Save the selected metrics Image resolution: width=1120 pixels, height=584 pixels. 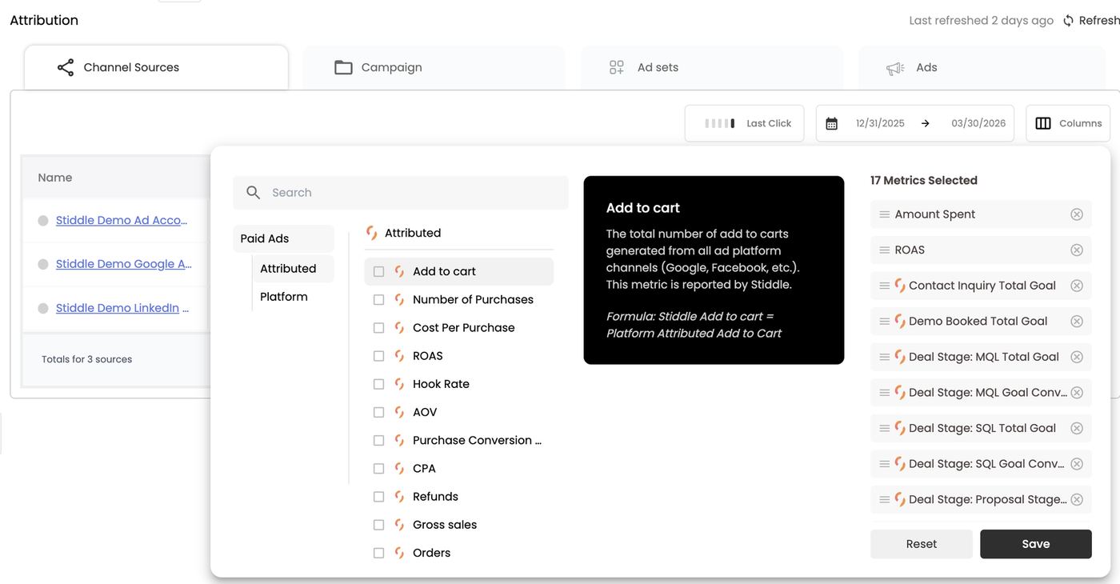[x=1036, y=544]
